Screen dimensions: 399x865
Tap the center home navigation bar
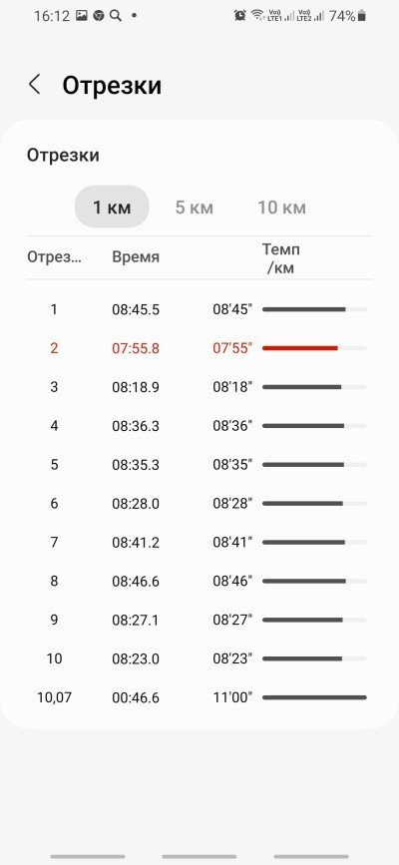(199, 857)
